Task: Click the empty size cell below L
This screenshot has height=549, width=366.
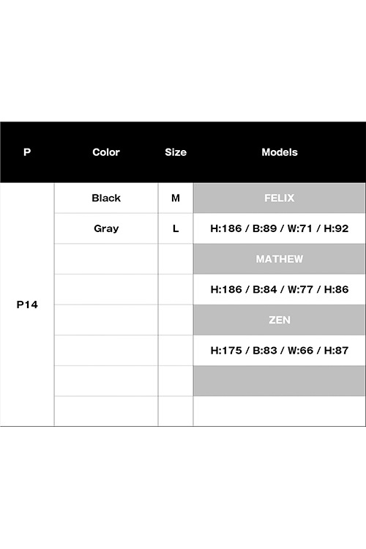Action: [176, 258]
